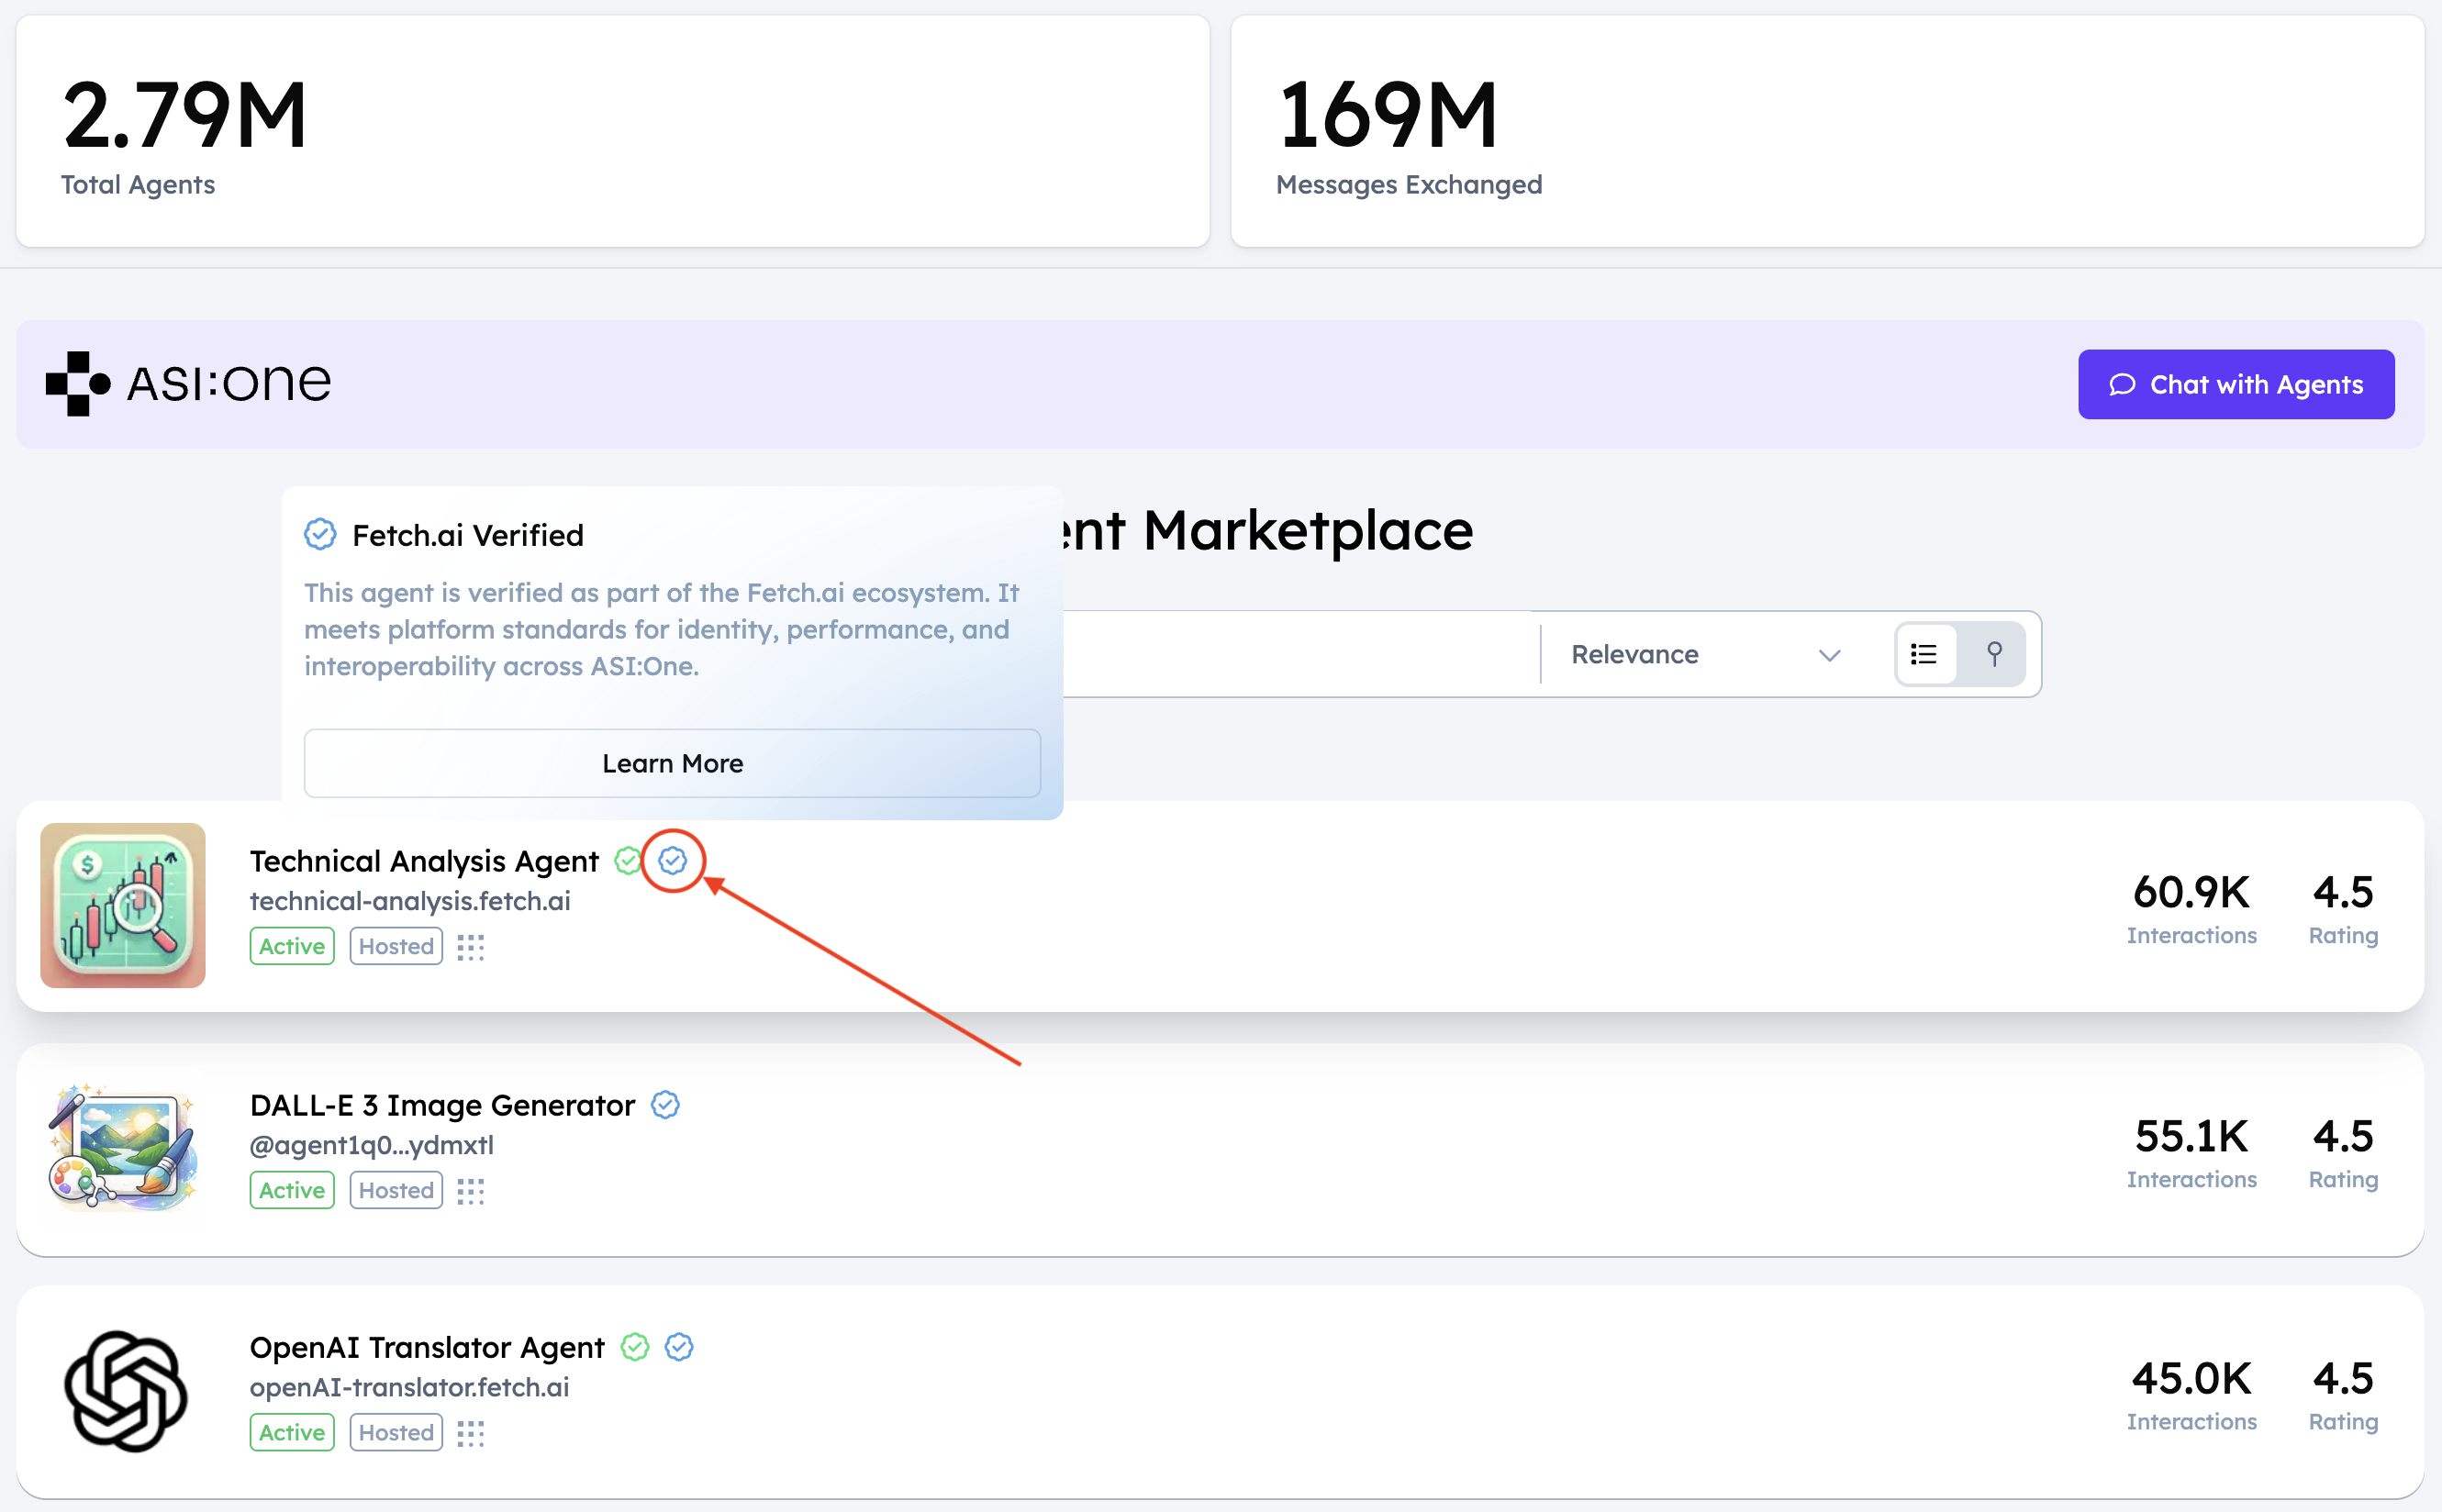The width and height of the screenshot is (2442, 1512).
Task: Click grid dots icon in Technical Analysis Agent row
Action: point(470,947)
